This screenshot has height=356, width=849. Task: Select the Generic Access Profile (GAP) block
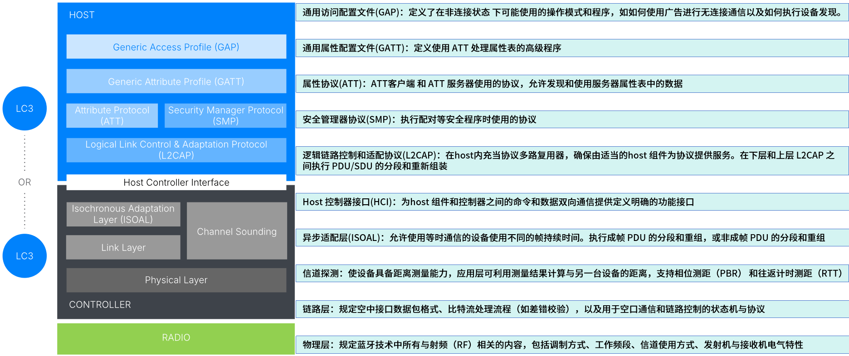tap(176, 47)
